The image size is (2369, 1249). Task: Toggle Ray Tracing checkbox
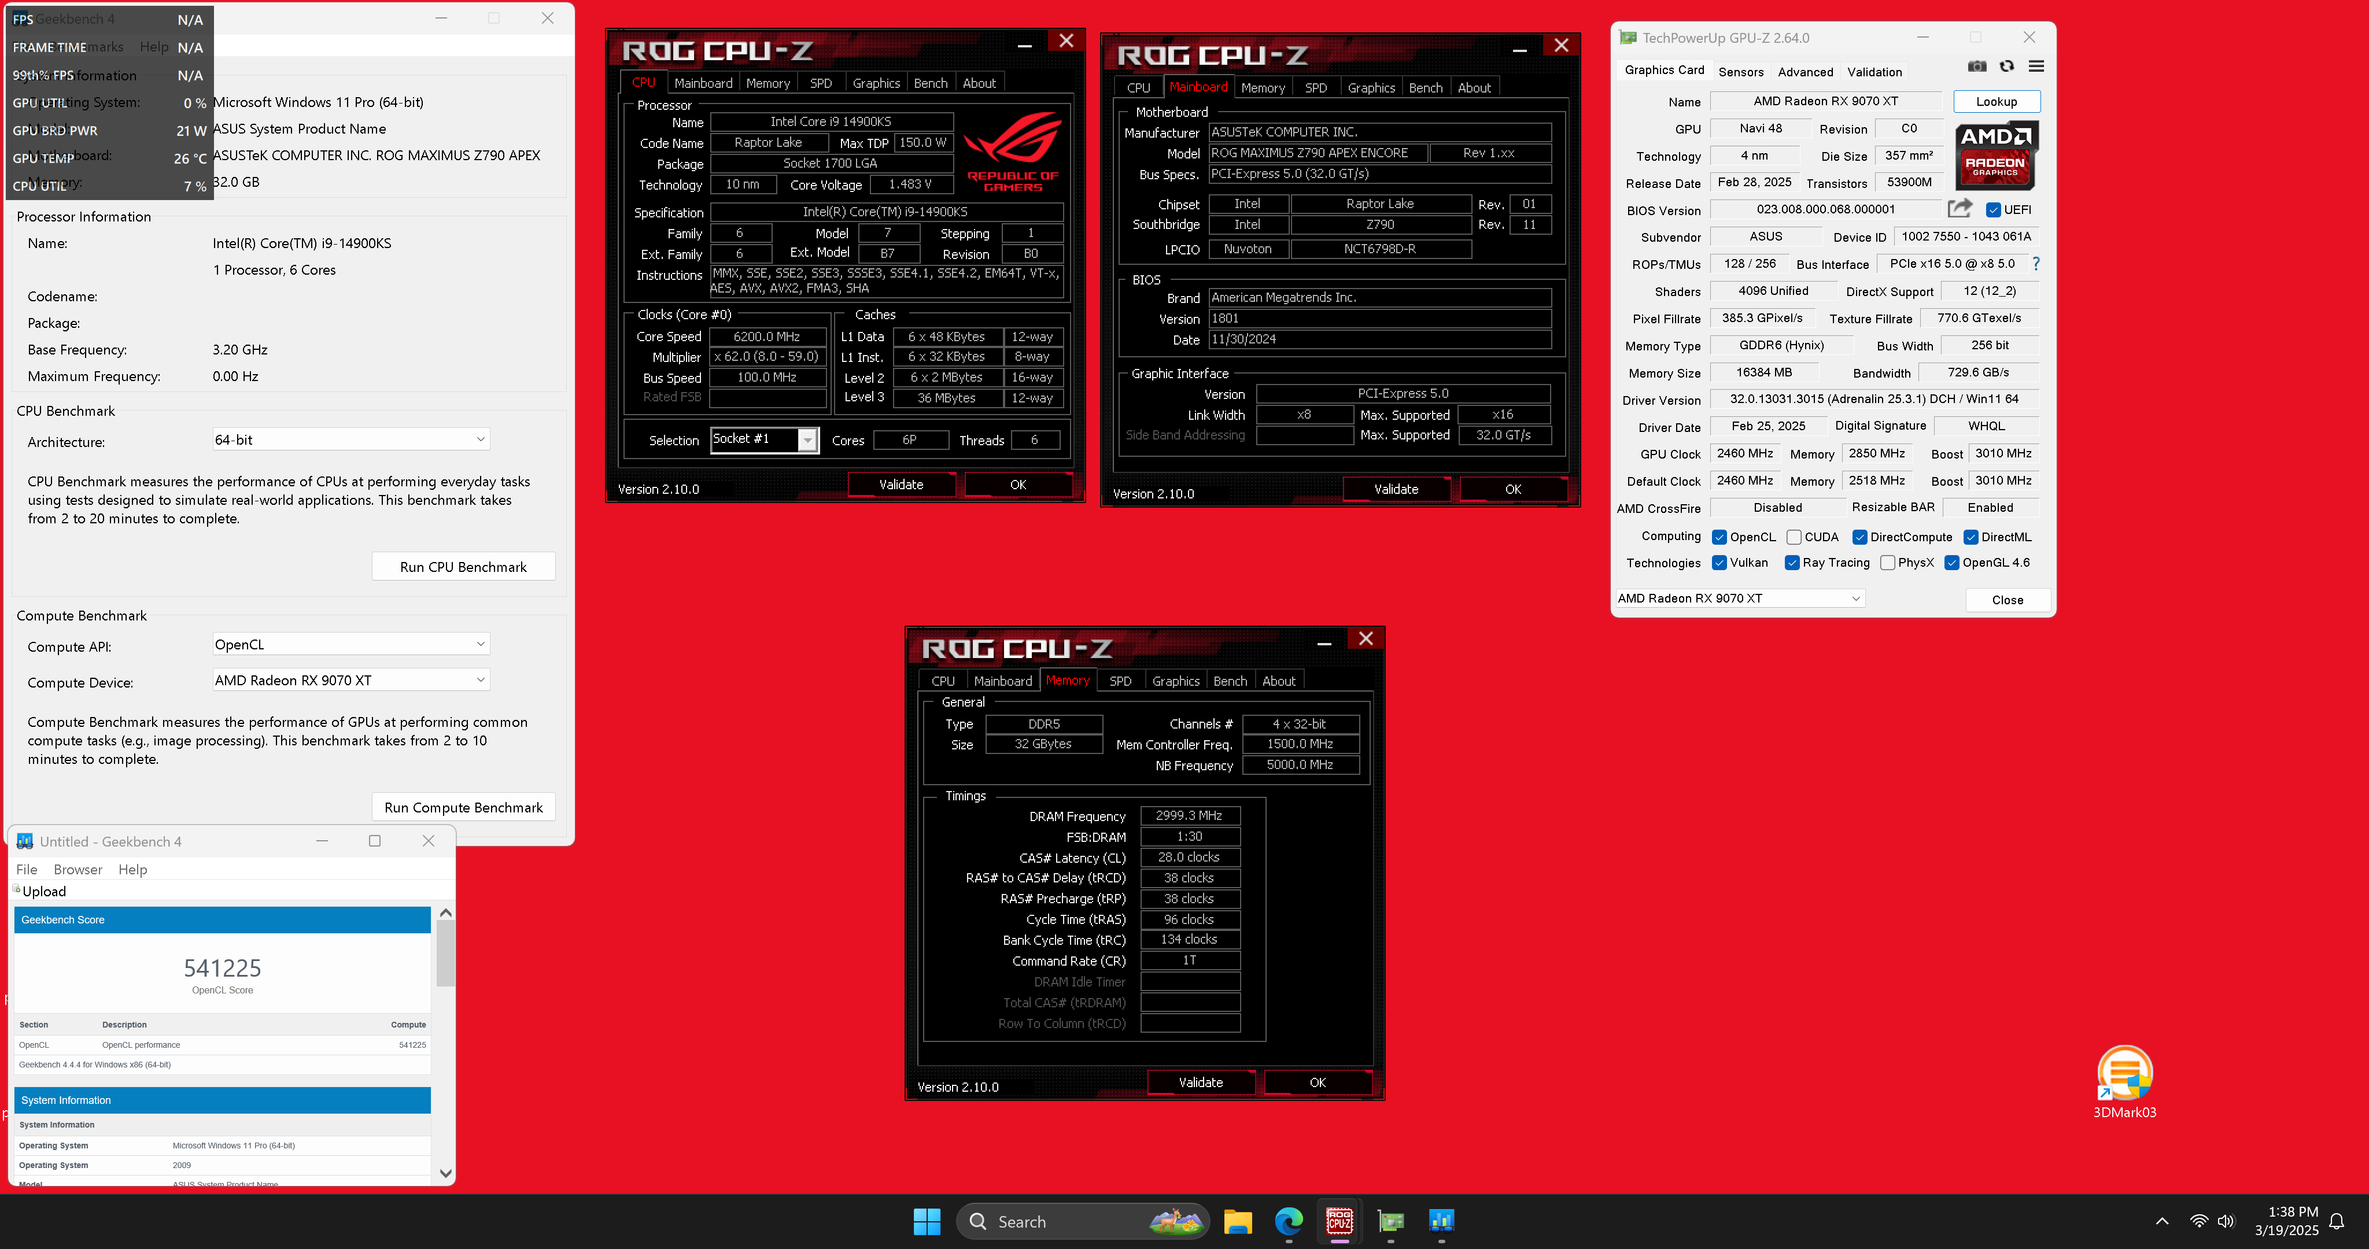click(x=1791, y=563)
